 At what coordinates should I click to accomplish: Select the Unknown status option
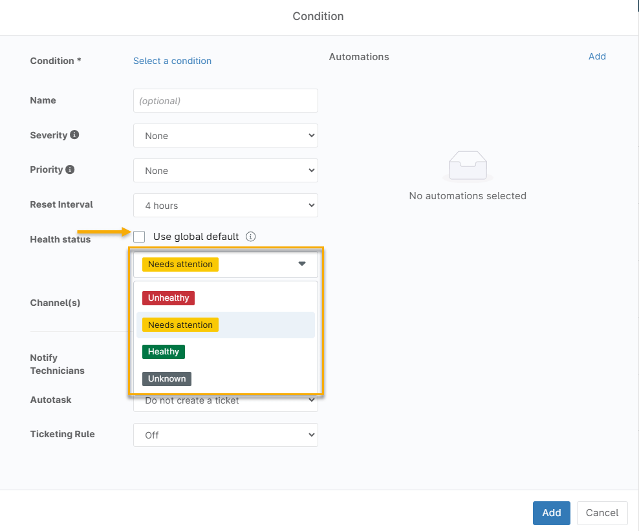coord(167,379)
